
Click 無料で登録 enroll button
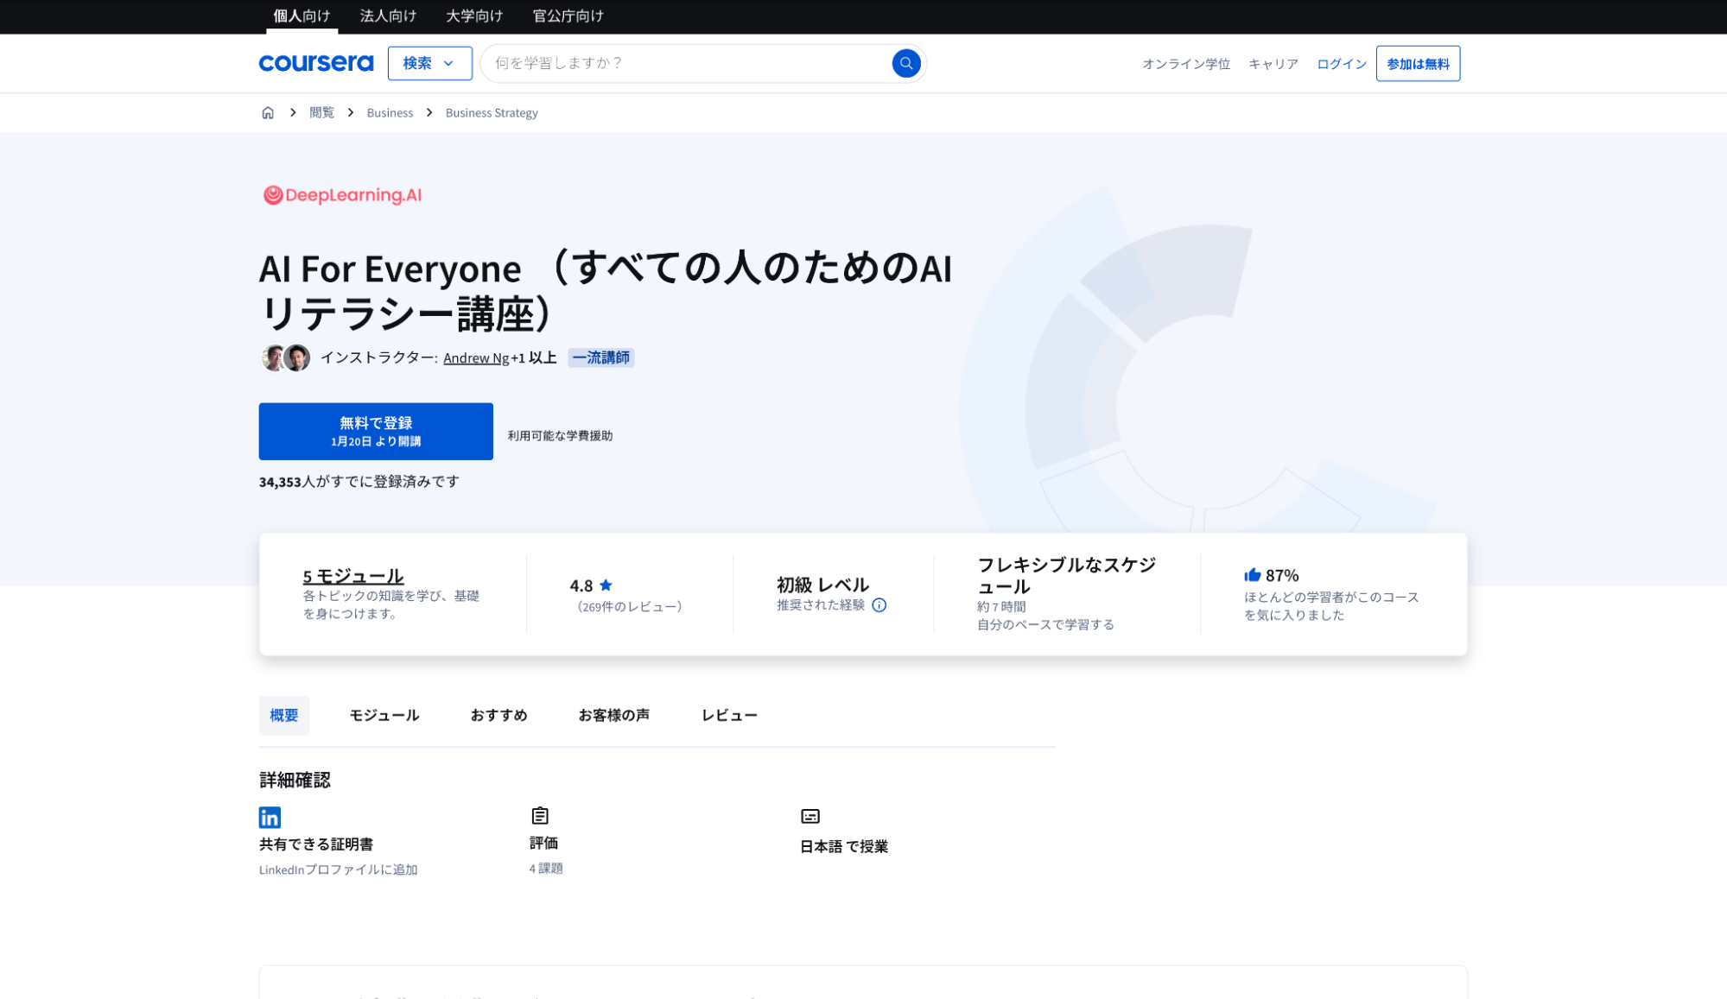tap(376, 432)
